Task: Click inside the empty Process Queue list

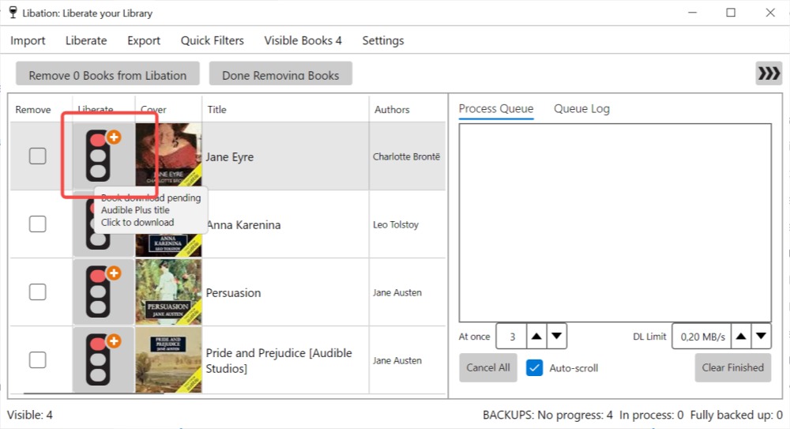Action: (615, 222)
